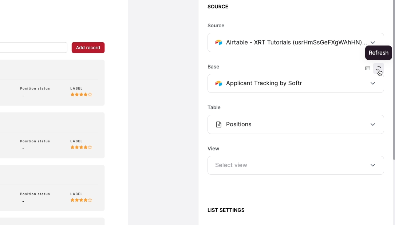This screenshot has width=395, height=225.
Task: Expand the Source dropdown for Airtable XRT Tutorials
Action: point(296,42)
